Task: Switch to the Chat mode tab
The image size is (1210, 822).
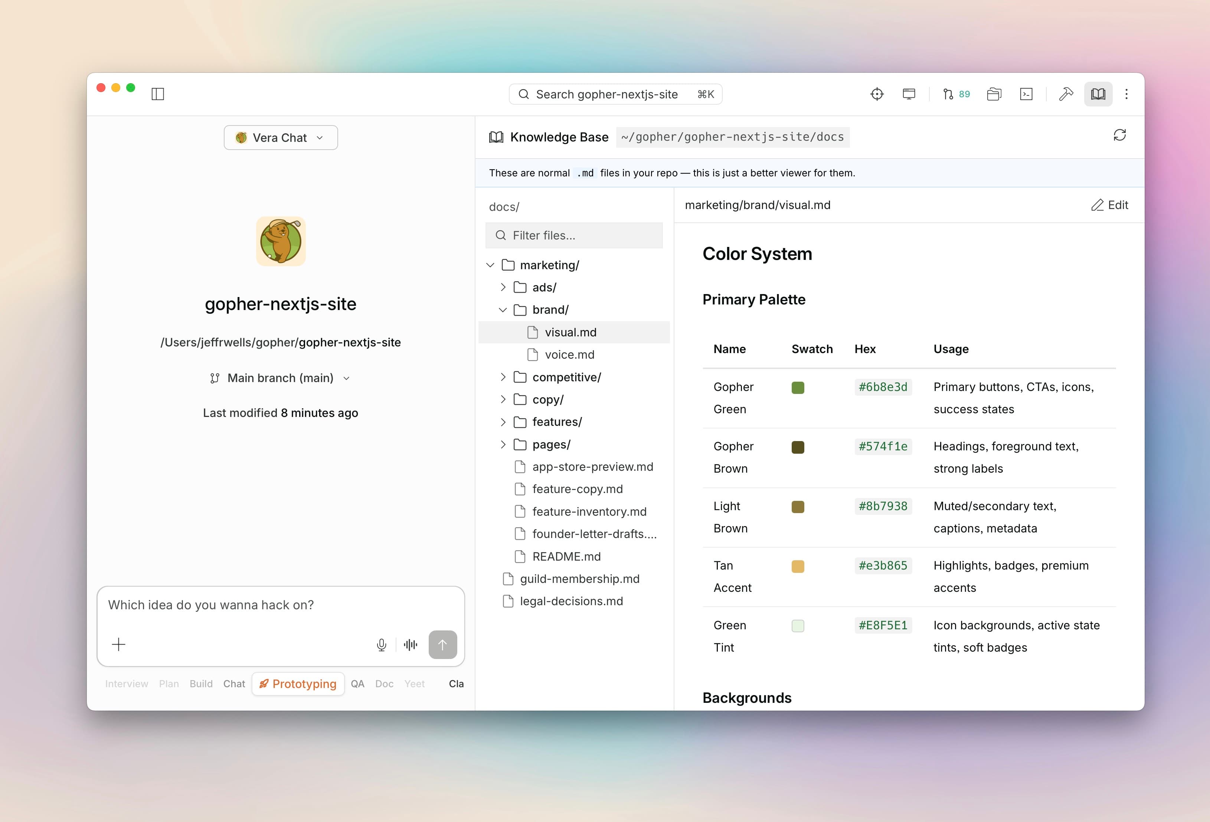Action: (234, 684)
